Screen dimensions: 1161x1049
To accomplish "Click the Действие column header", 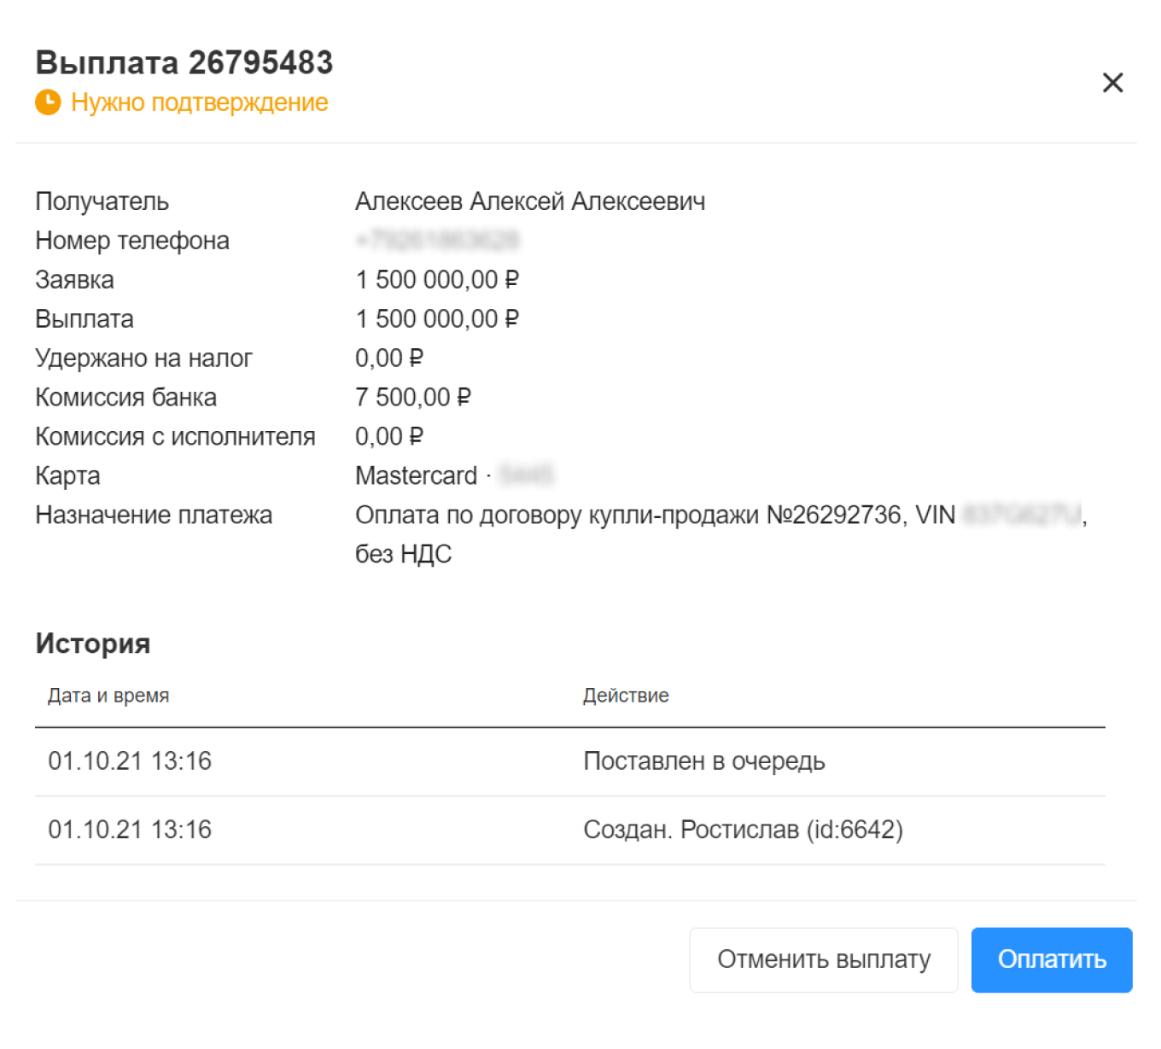I will click(x=625, y=696).
